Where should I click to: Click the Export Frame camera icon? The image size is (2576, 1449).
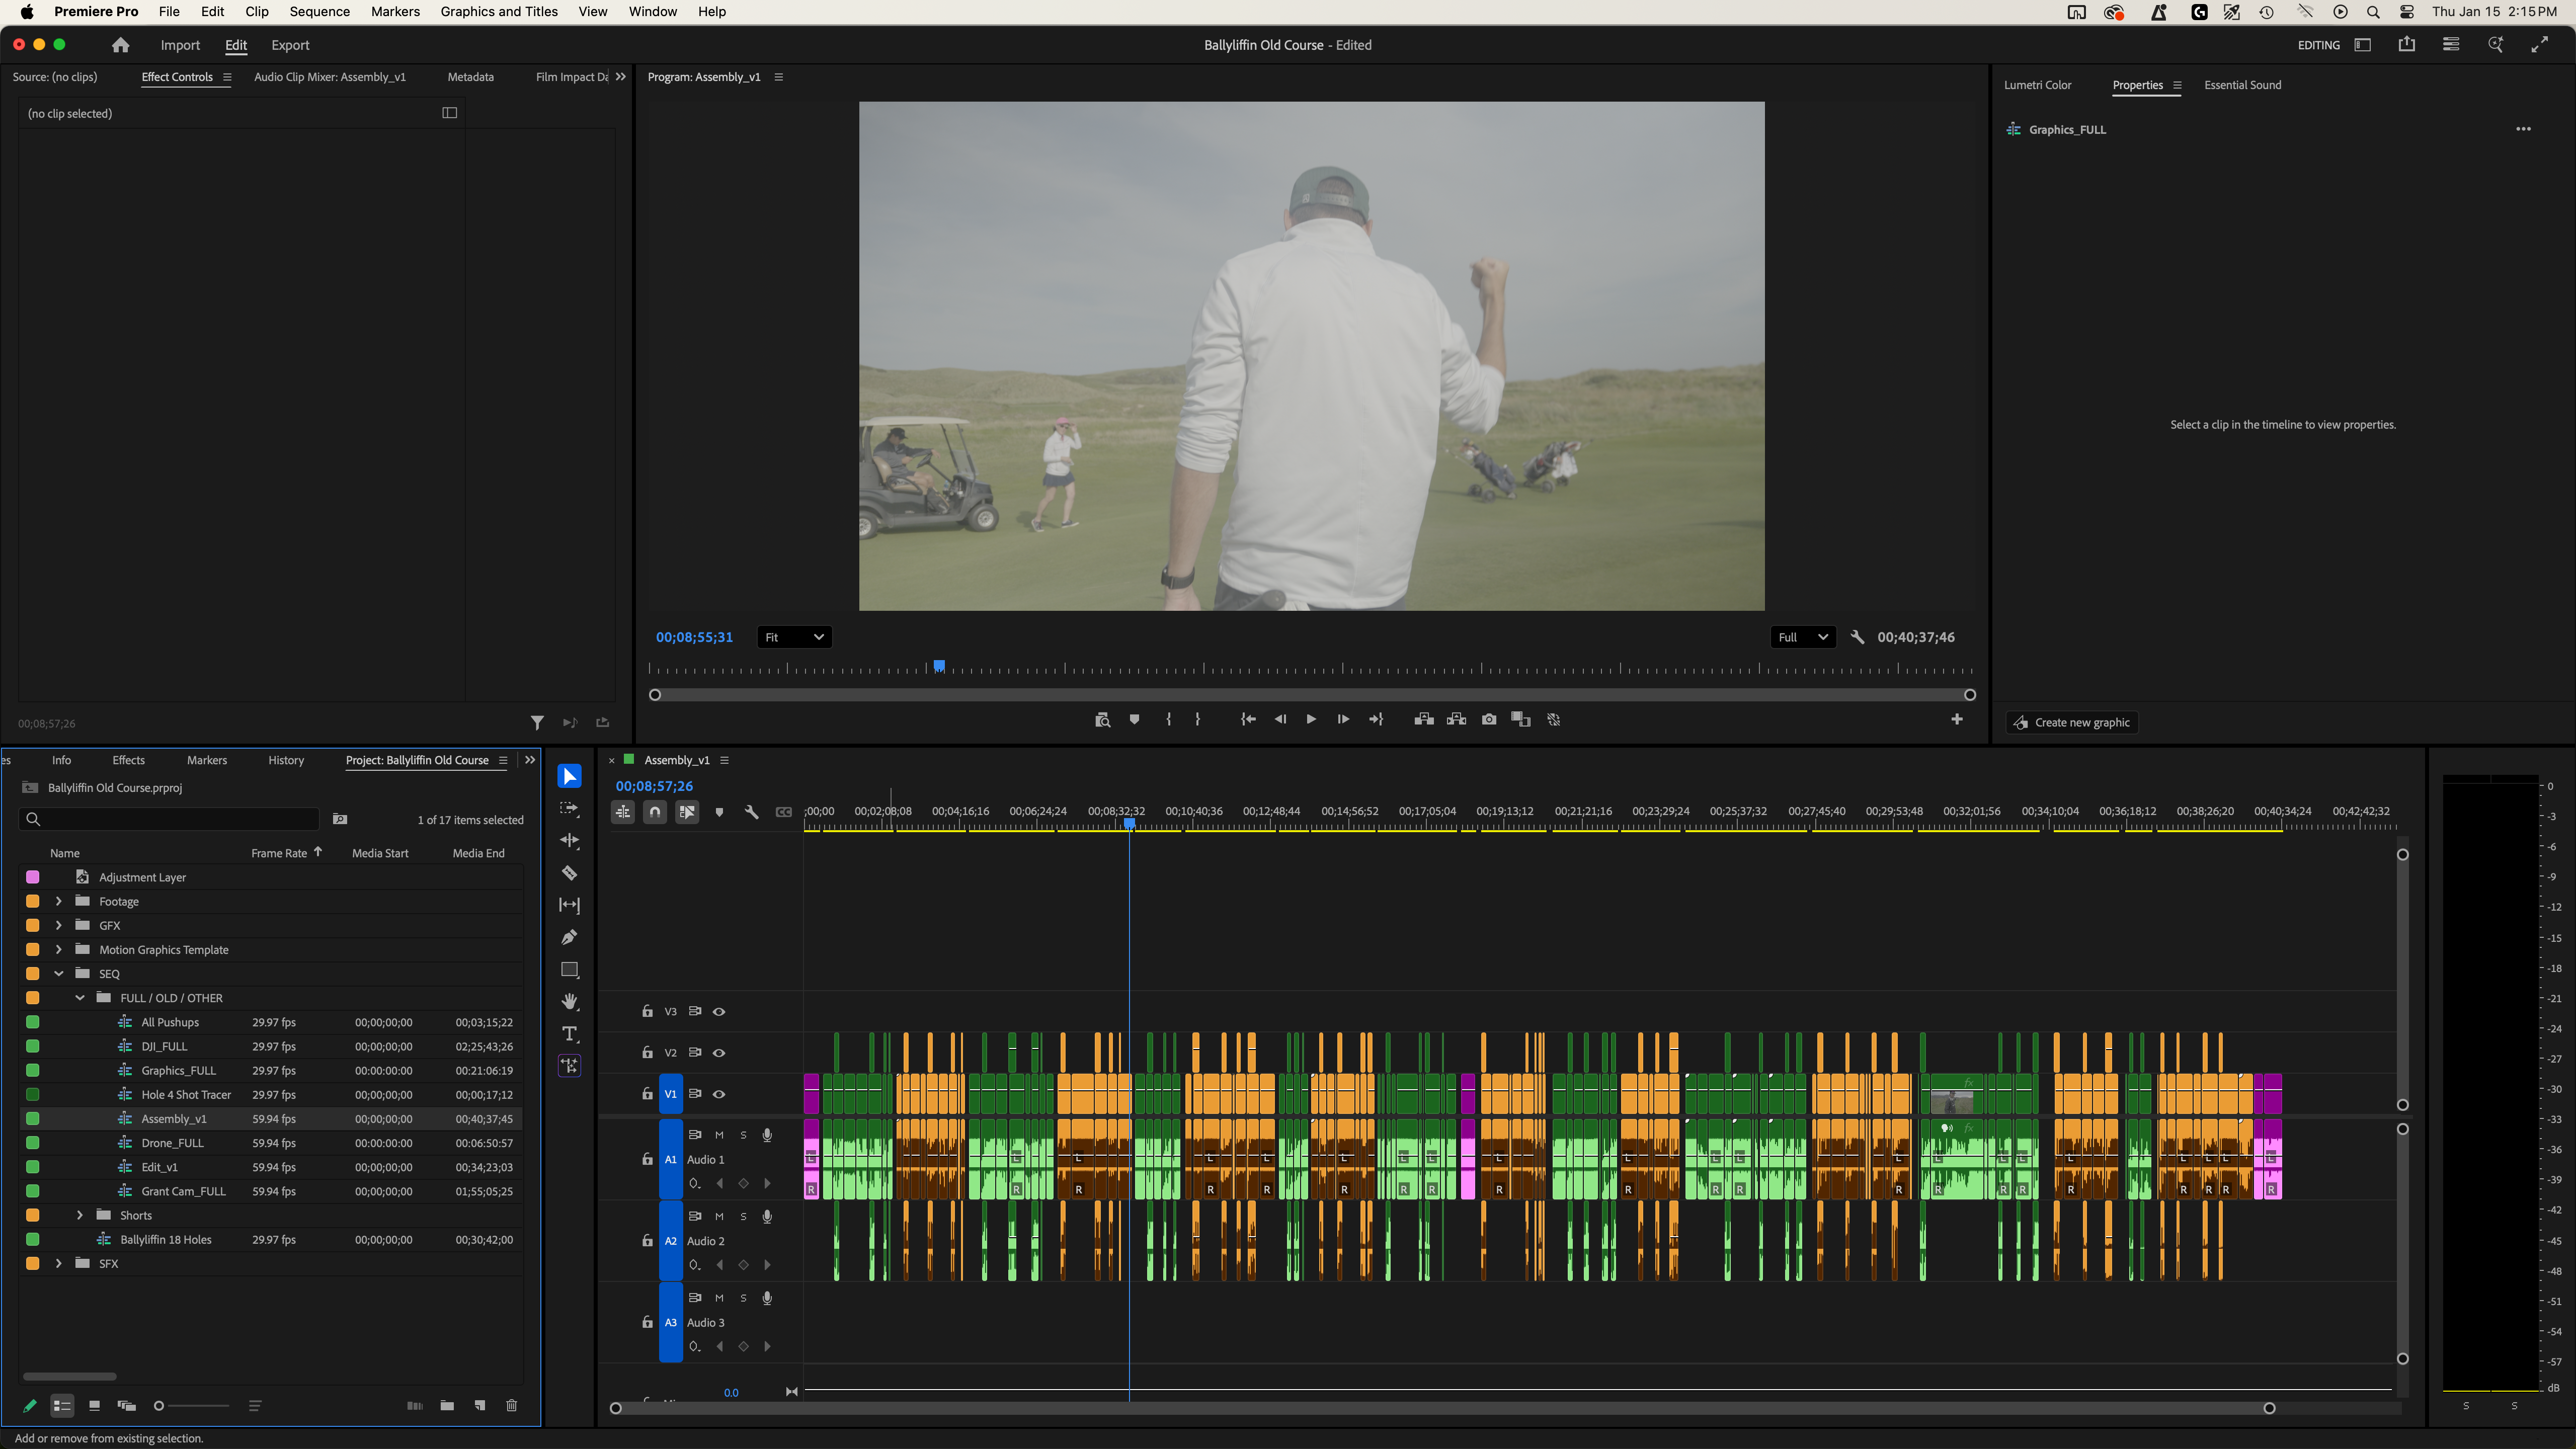(x=1489, y=719)
